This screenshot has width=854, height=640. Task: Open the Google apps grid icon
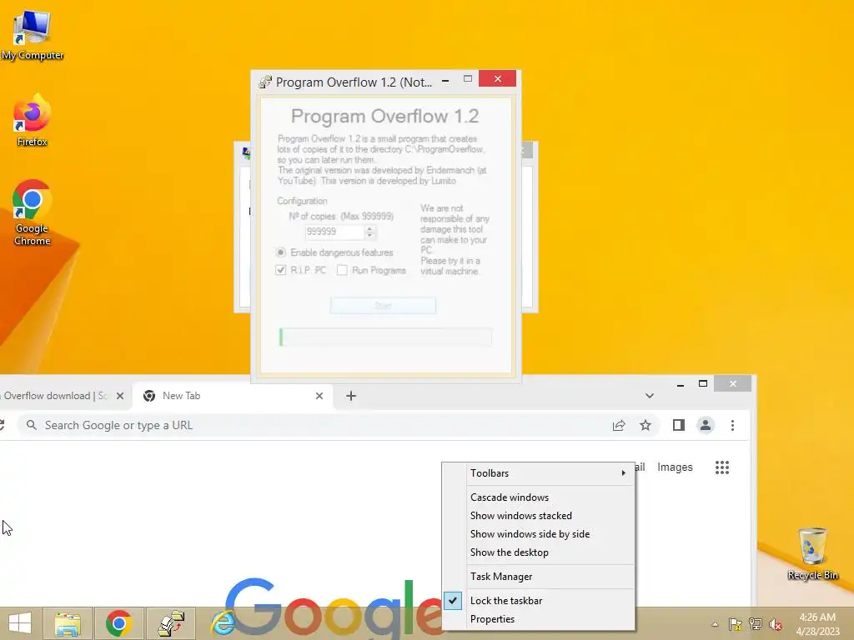click(x=722, y=467)
